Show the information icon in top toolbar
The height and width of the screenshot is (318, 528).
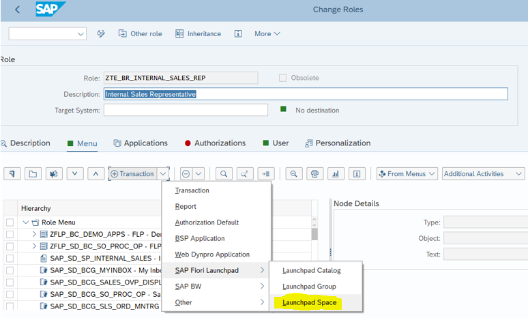click(x=238, y=33)
